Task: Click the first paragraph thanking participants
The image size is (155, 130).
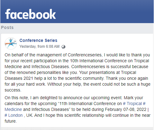Action: point(77,72)
